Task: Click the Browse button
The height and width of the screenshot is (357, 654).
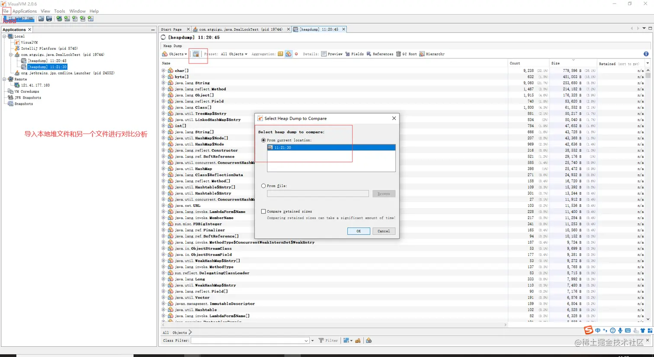Action: (x=384, y=193)
